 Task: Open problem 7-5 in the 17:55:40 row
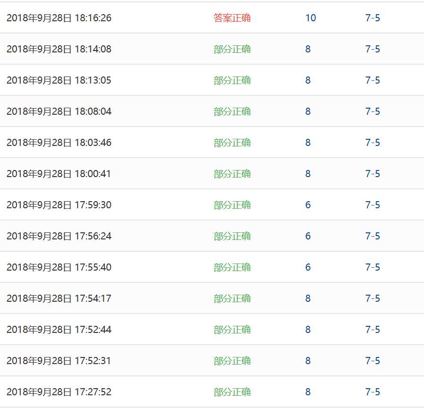tap(373, 267)
